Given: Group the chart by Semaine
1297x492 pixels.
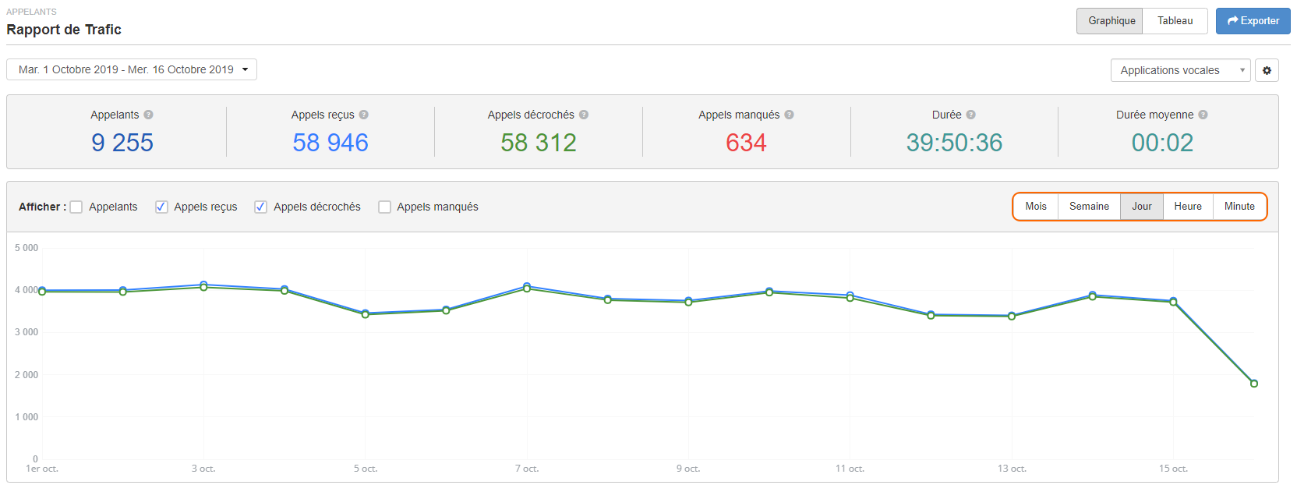Looking at the screenshot, I should 1089,207.
